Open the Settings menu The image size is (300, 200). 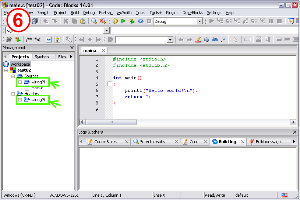[214, 13]
